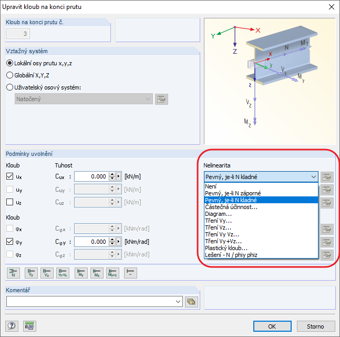Choose Pevný, je-li N záporné option
The height and width of the screenshot is (337, 340).
point(261,193)
